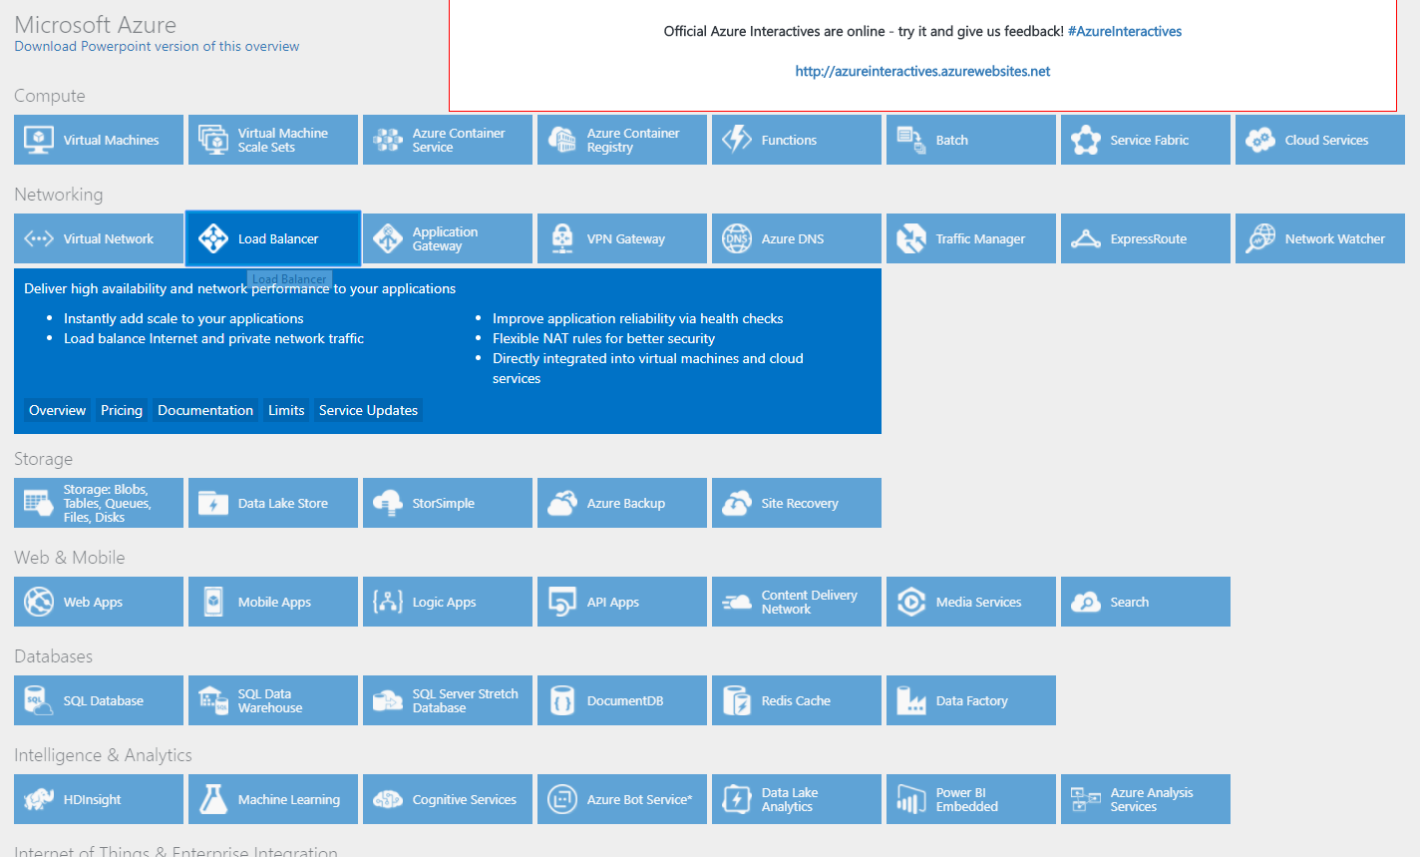This screenshot has height=857, width=1420.
Task: Click the Machine Learning flask icon
Action: coord(213,799)
